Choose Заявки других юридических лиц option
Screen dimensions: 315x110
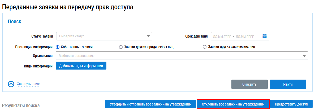[x=121, y=47]
